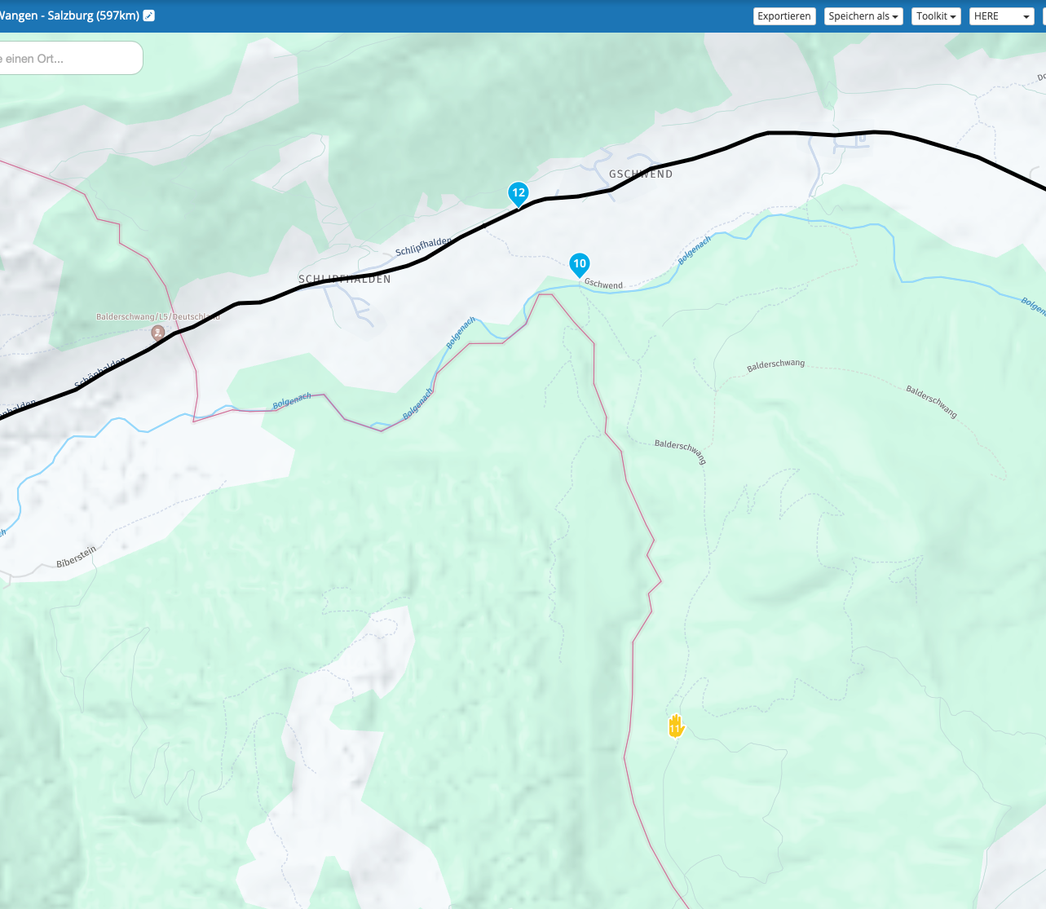This screenshot has height=909, width=1046.
Task: Open the HERE map provider dropdown
Action: pos(1002,16)
